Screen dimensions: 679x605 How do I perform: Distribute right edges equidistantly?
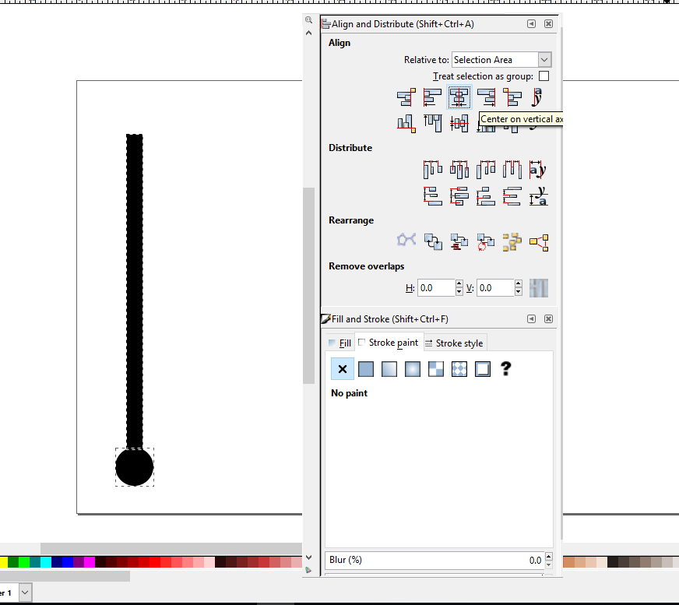[x=486, y=169]
